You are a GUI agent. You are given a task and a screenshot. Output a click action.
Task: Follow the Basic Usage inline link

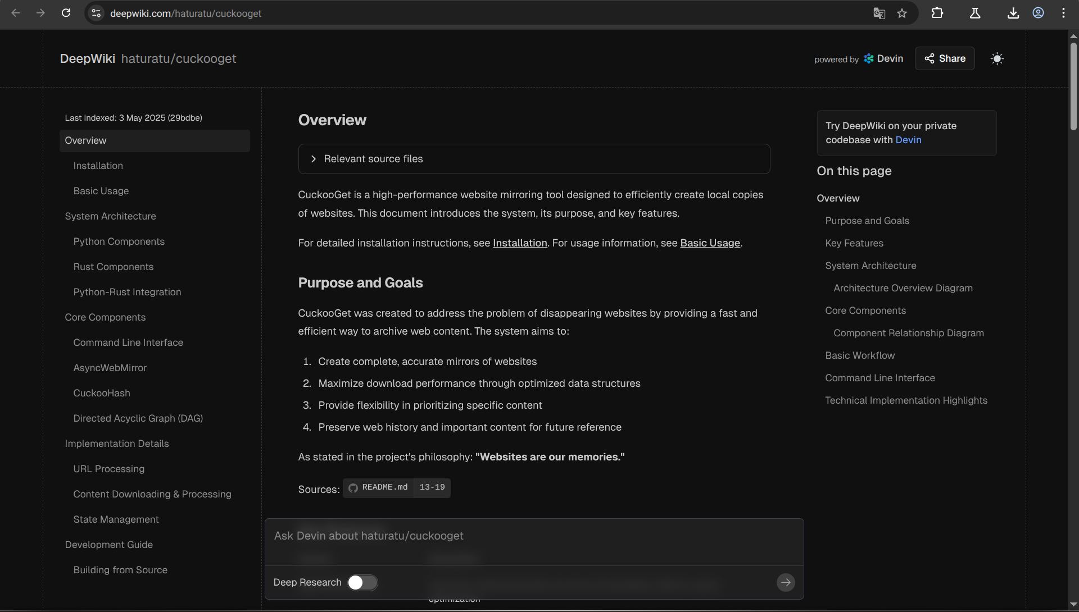click(x=710, y=243)
